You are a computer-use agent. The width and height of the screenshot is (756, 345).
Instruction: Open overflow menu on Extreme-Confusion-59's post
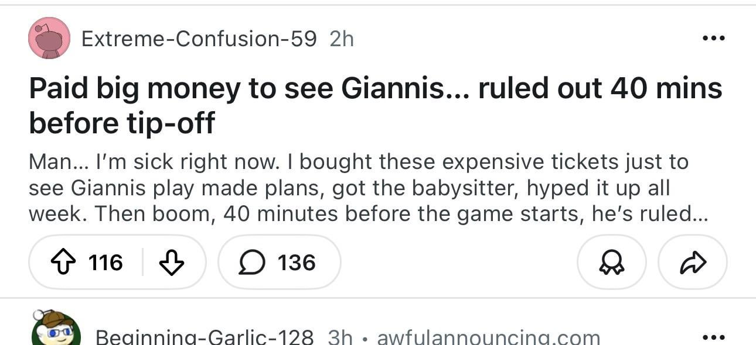pyautogui.click(x=714, y=39)
